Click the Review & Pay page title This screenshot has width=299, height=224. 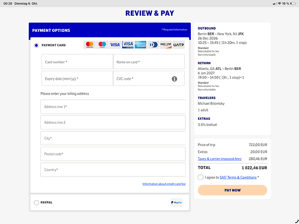[149, 13]
